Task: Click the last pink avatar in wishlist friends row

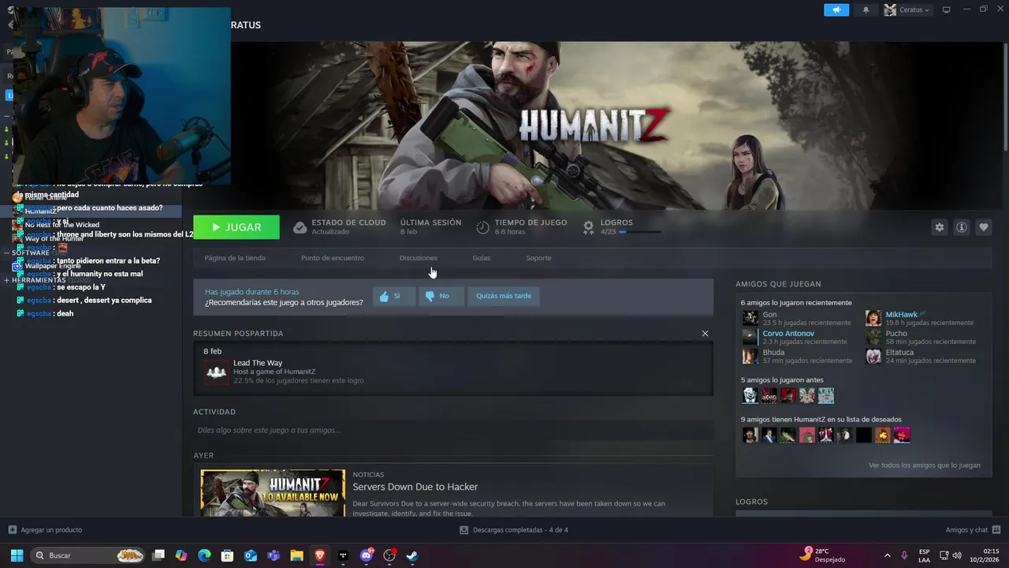Action: [x=902, y=435]
